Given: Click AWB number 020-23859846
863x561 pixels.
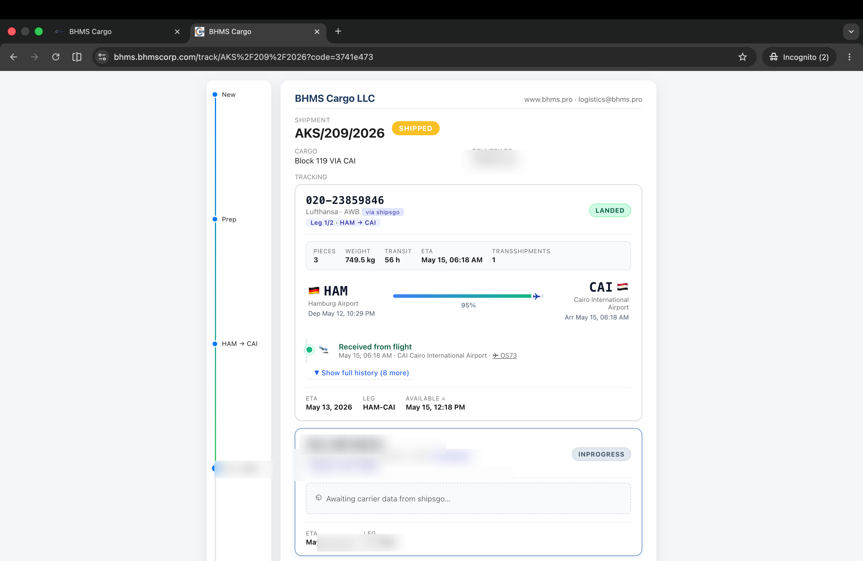Looking at the screenshot, I should pos(345,200).
